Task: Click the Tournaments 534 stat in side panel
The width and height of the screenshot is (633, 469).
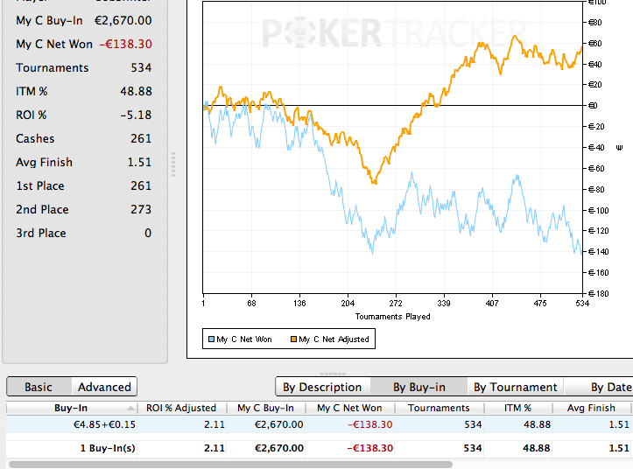Action: [84, 67]
